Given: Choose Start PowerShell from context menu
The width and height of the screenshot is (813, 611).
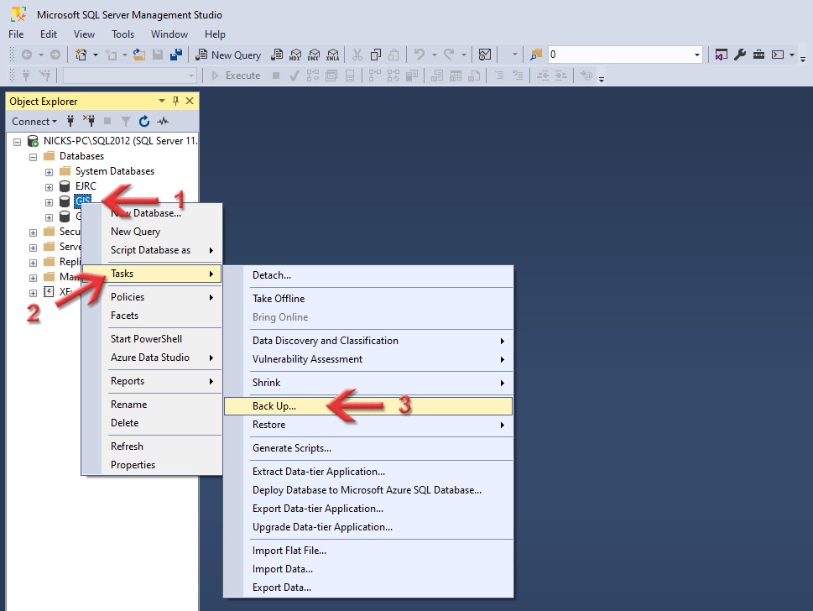Looking at the screenshot, I should point(152,339).
